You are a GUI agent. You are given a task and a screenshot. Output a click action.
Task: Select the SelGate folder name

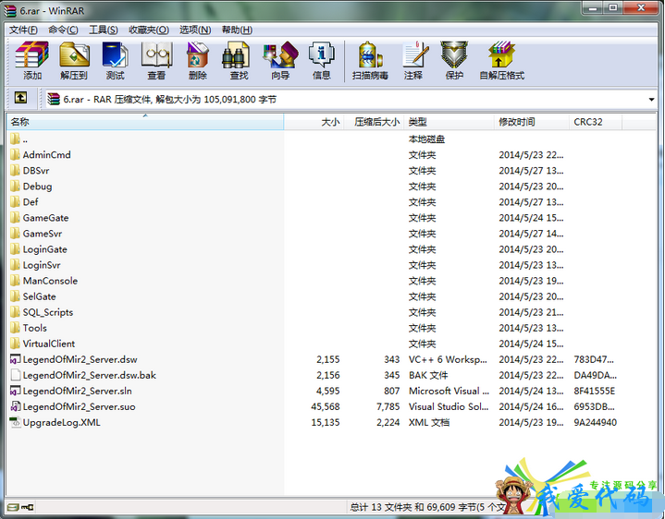40,296
